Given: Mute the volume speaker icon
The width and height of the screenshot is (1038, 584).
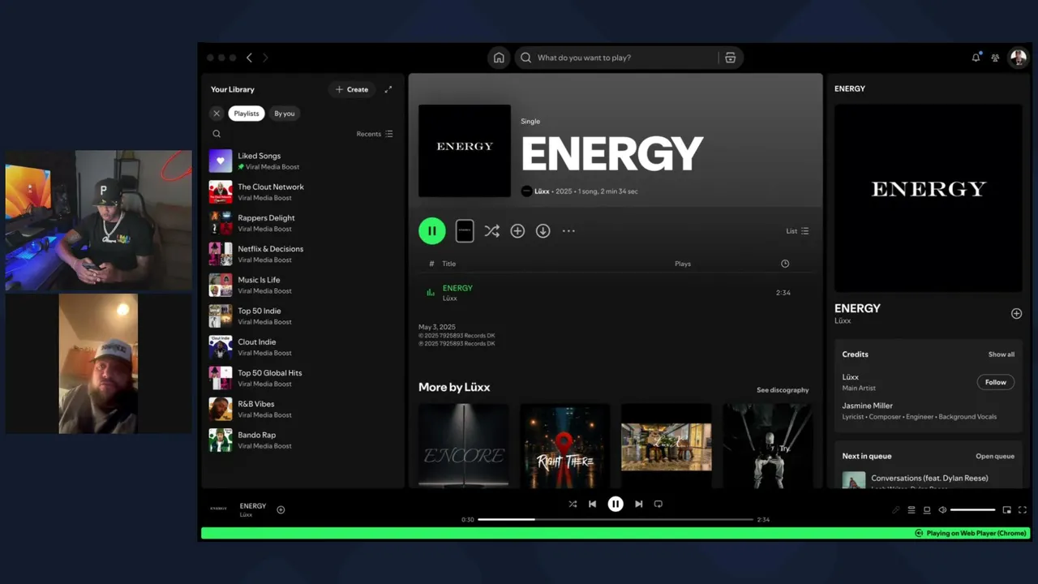Looking at the screenshot, I should (942, 510).
